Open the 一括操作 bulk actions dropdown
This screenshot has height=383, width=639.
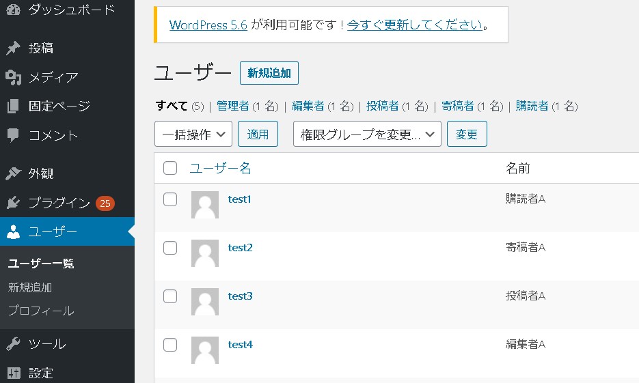point(193,134)
